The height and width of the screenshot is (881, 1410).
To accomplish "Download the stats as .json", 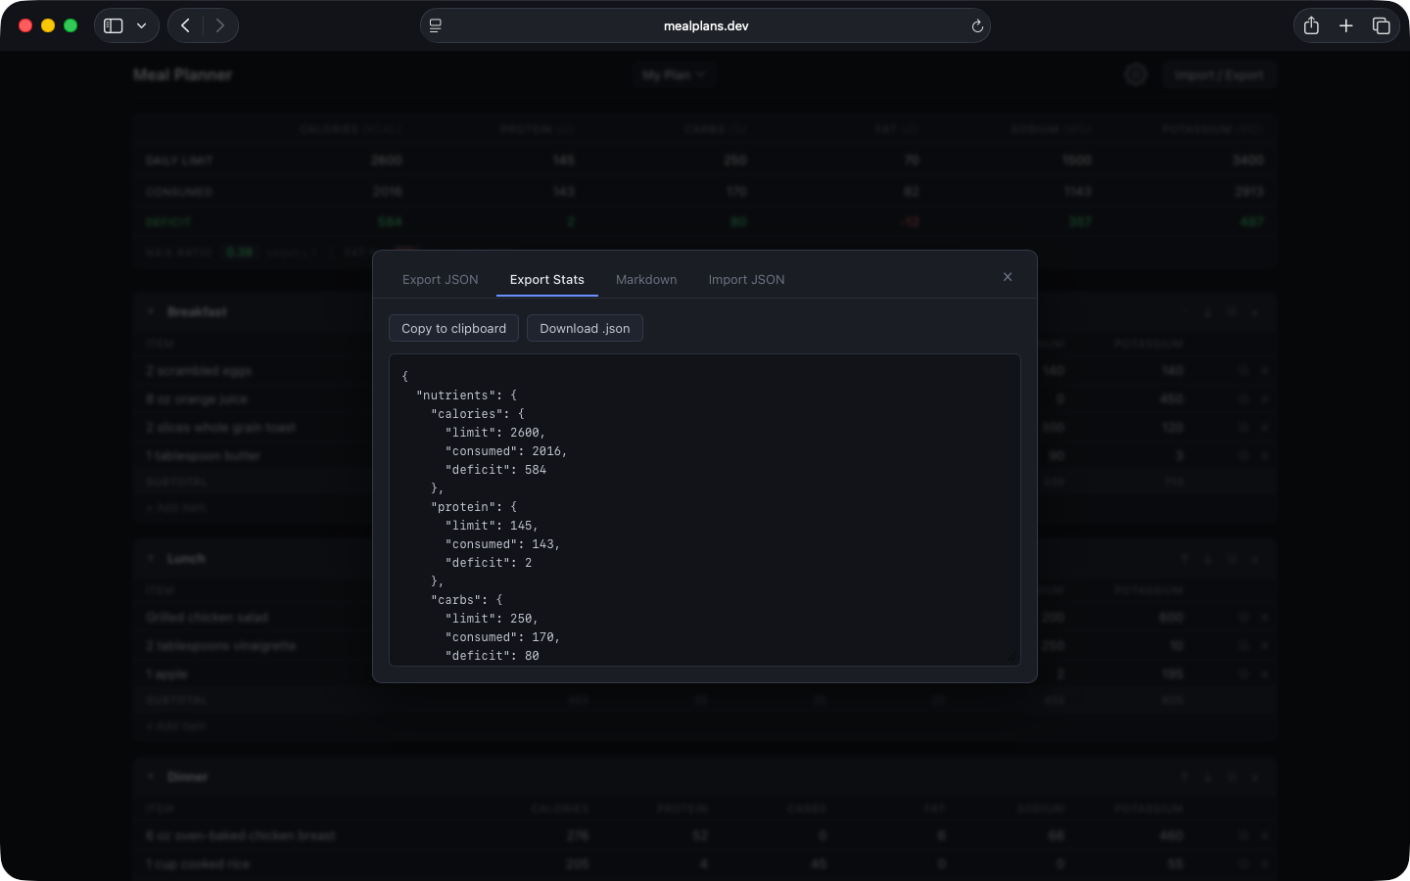I will point(585,328).
